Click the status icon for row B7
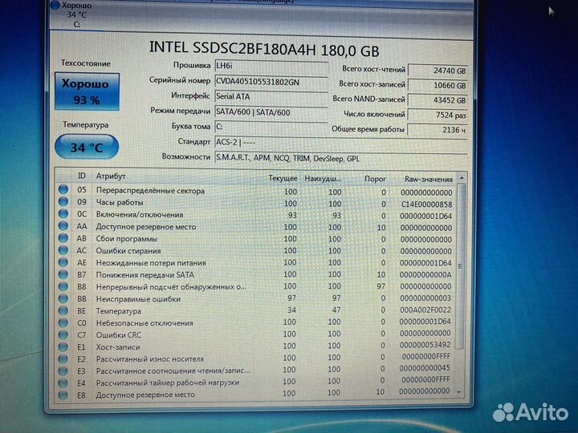The width and height of the screenshot is (578, 433). pos(63,274)
